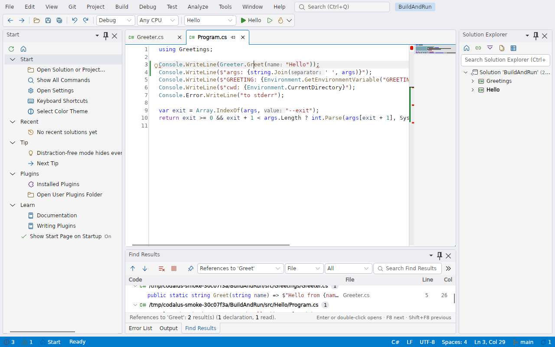Click Open Solution or Project link
Viewport: 555px width, 347px height.
click(x=71, y=70)
